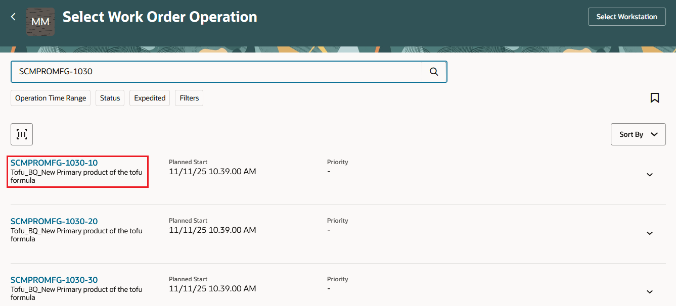Open the Filters menu
Image resolution: width=676 pixels, height=306 pixels.
(189, 97)
